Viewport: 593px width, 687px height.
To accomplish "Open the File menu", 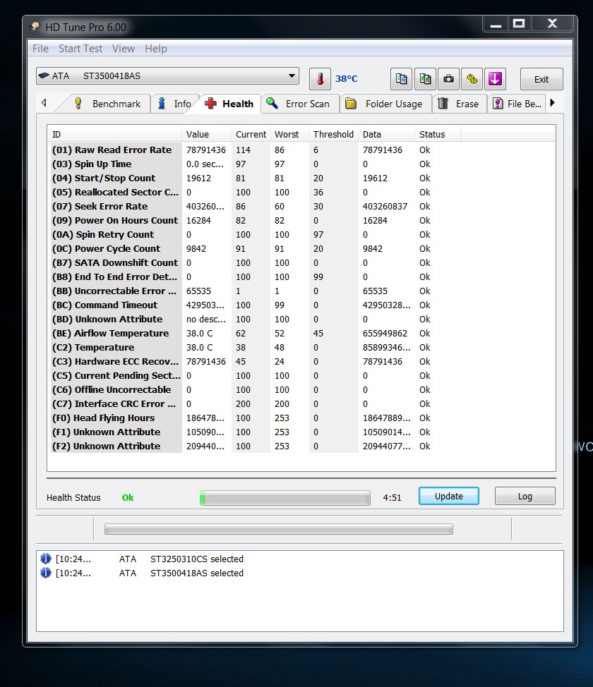I will click(40, 49).
